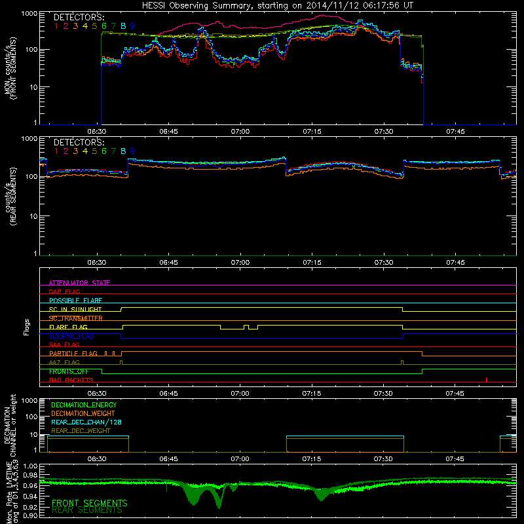
Task: Pick red detector number 1 in the rear segments legend
Action: click(56, 151)
